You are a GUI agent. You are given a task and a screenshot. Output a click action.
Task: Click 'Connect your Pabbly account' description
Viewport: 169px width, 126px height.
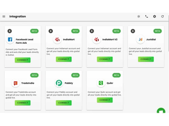point(63,95)
